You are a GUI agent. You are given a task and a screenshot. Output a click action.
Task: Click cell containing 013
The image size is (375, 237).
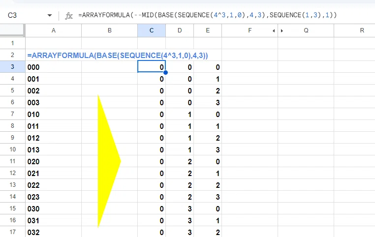pyautogui.click(x=53, y=149)
